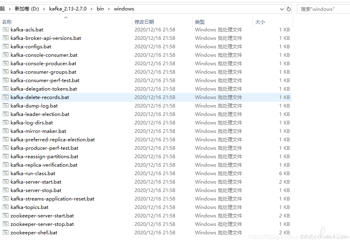Select the kafka-mirror-maker.bat file name
This screenshot has height=244, width=350.
[x=38, y=131]
